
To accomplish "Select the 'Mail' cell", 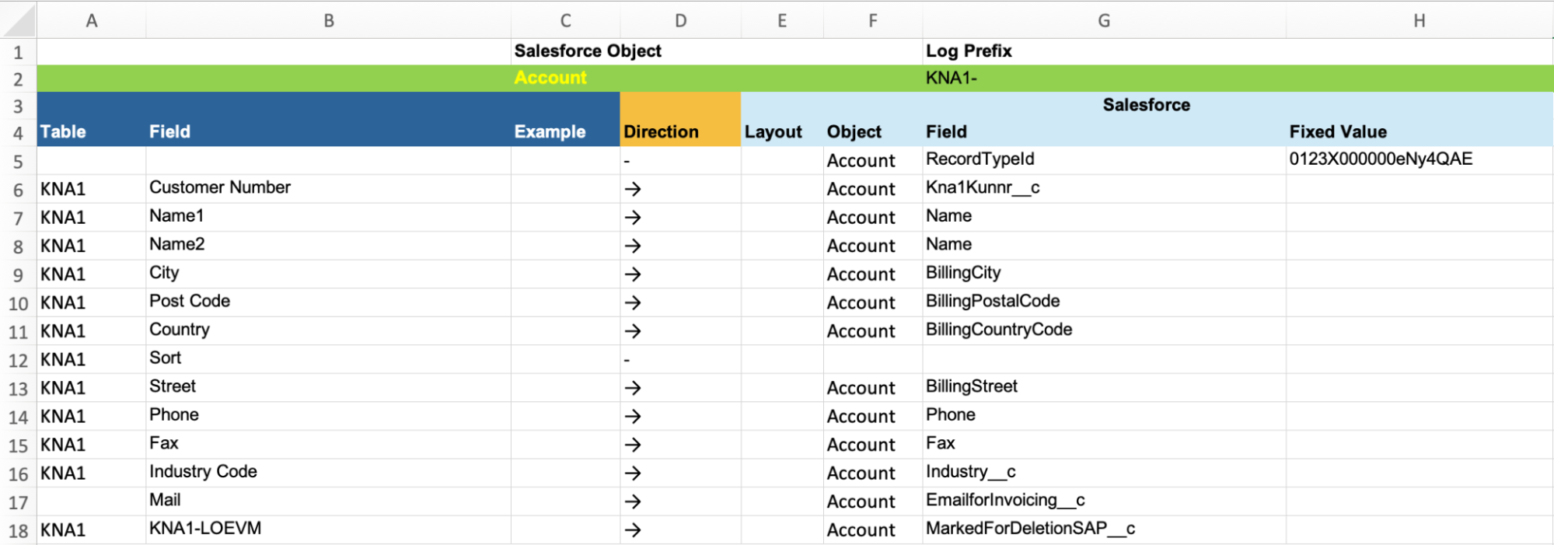I will [328, 501].
